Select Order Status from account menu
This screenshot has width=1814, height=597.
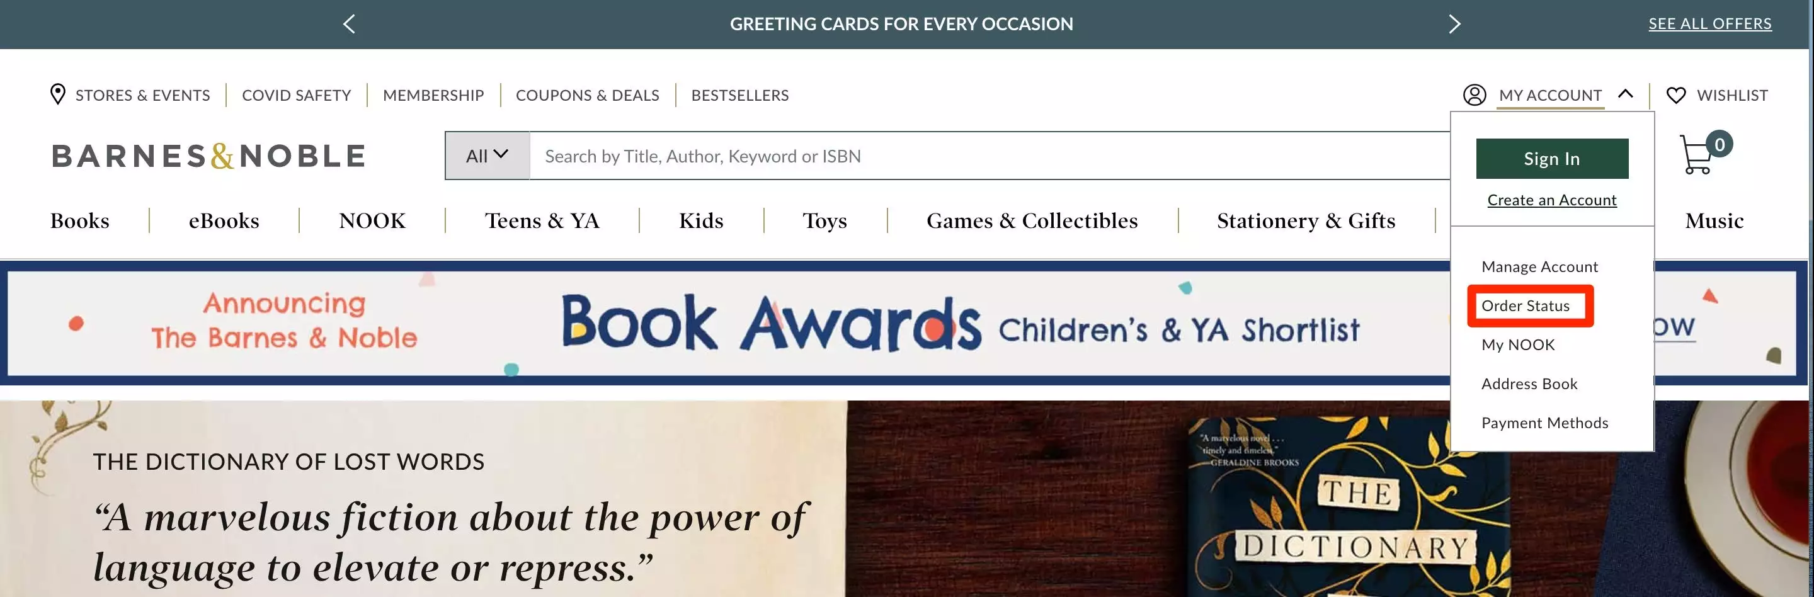tap(1526, 305)
